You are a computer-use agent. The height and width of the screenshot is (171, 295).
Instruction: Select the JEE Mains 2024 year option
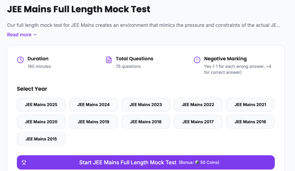(93, 105)
